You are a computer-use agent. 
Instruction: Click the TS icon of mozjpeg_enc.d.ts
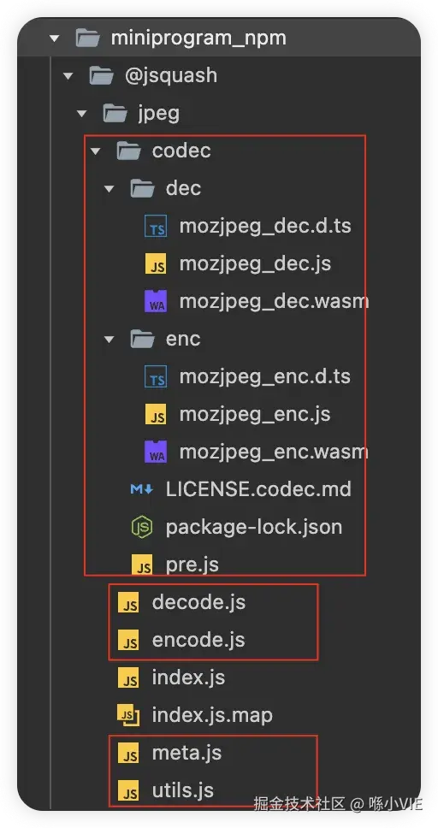156,376
